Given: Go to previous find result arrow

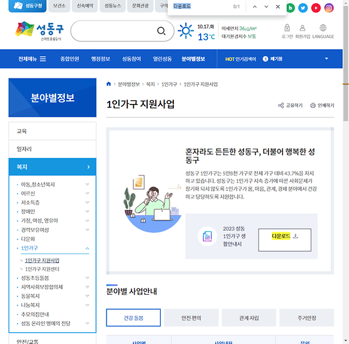Looking at the screenshot, I should coord(255,7).
